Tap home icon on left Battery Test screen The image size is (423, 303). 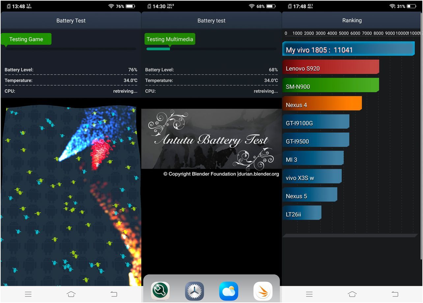tap(71, 294)
